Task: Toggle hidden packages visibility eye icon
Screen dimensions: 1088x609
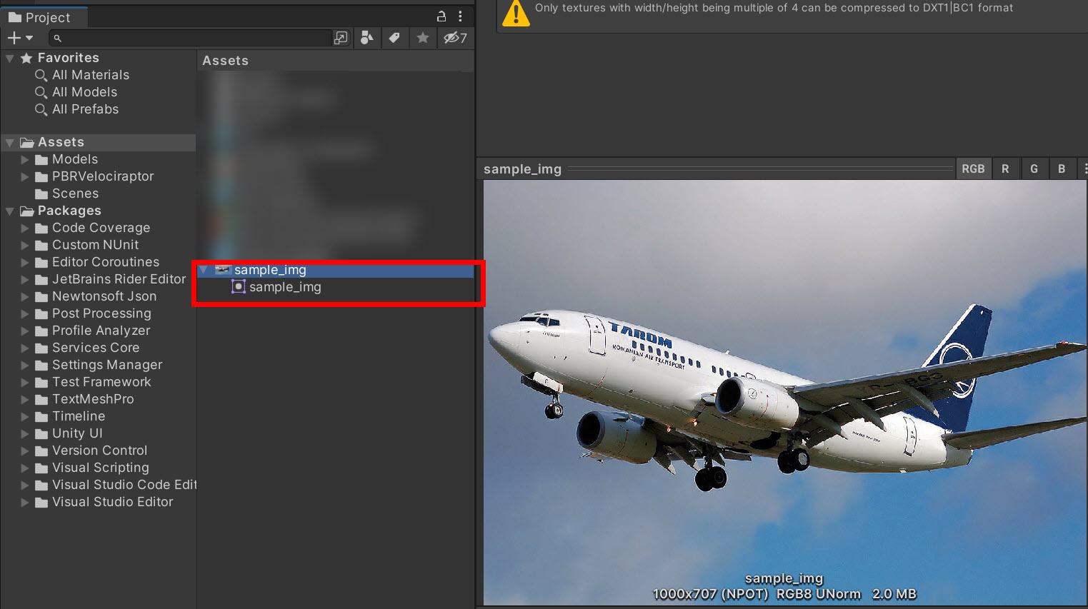Action: coord(455,38)
